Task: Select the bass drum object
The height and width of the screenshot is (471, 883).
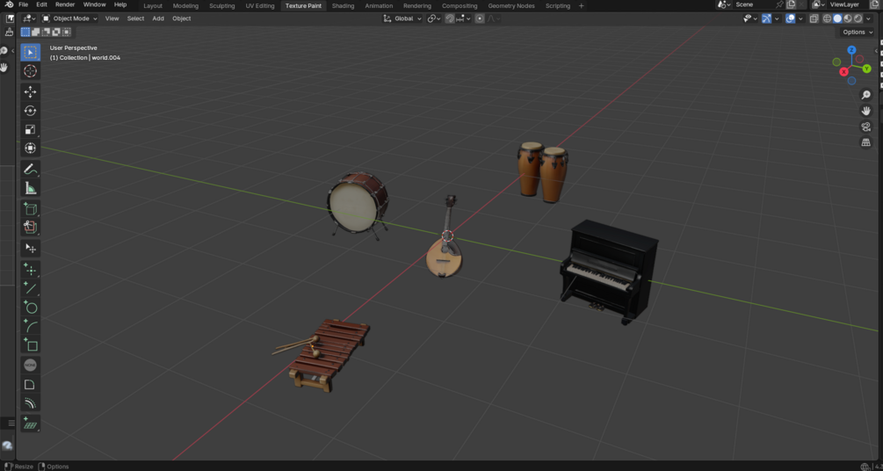Action: point(358,205)
